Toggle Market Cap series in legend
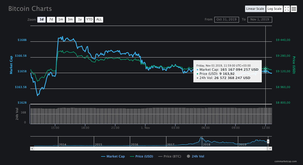 113,156
